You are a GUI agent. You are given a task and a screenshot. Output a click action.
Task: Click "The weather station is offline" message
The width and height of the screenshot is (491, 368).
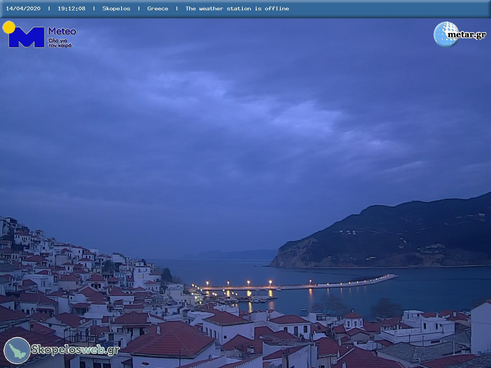click(x=237, y=8)
